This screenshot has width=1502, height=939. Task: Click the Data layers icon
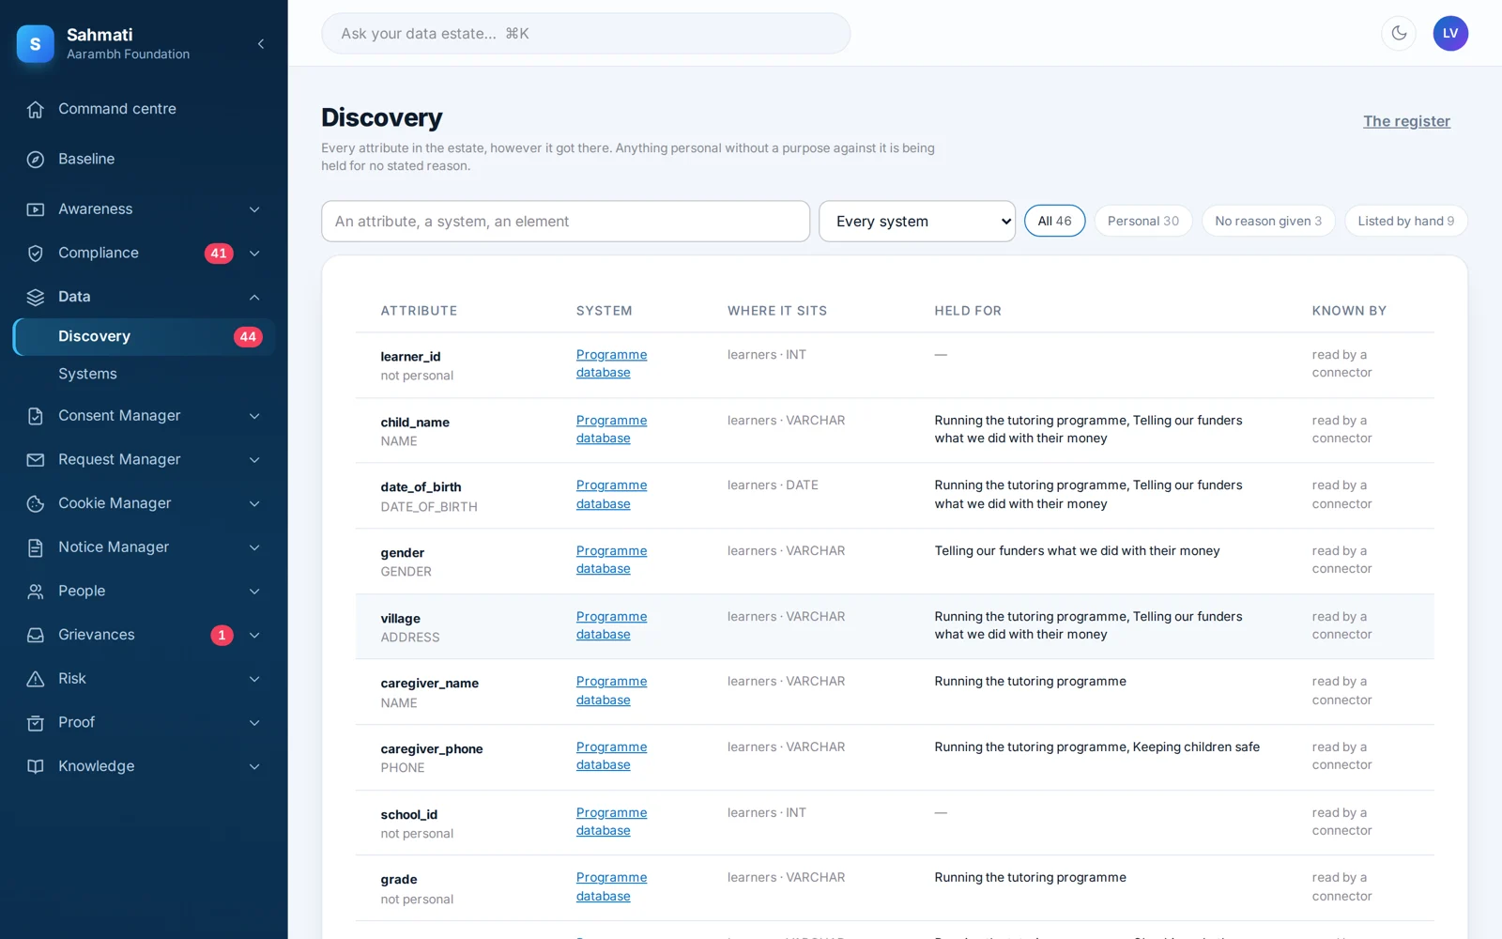click(x=36, y=297)
